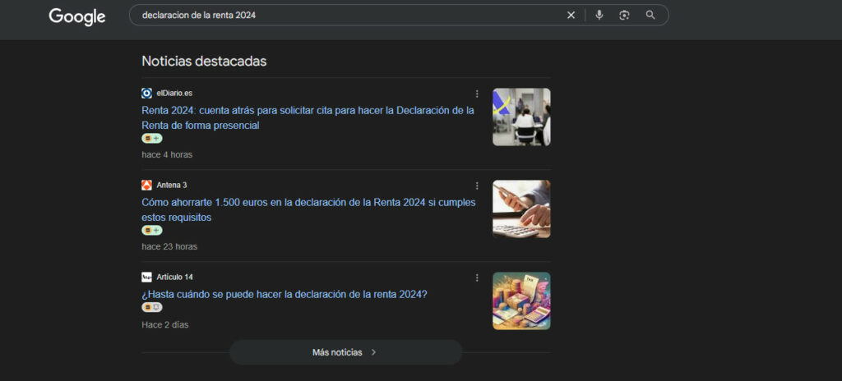Open the Artículo 14 colorful tax thumbnail

(521, 301)
